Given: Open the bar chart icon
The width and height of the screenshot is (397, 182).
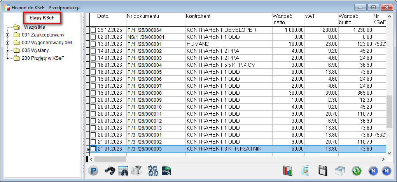Looking at the screenshot, I should click(x=288, y=171).
